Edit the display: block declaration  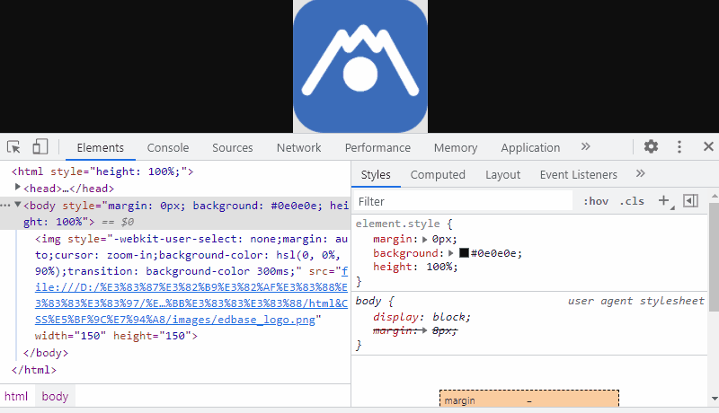pos(422,317)
